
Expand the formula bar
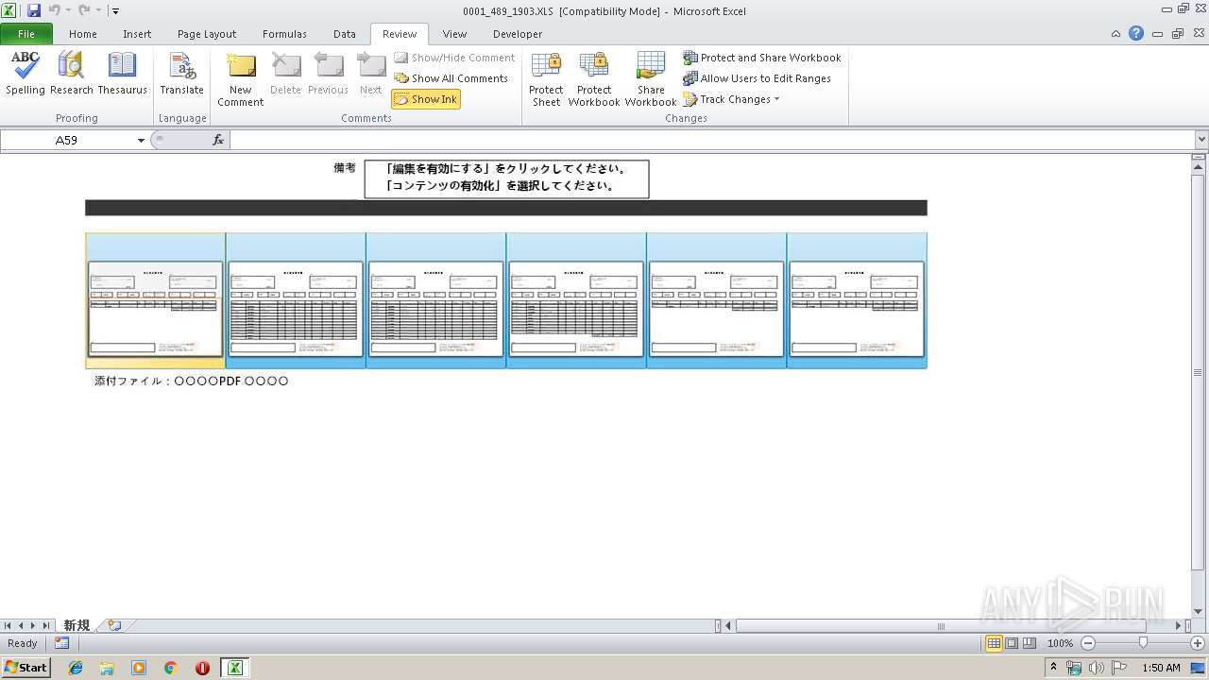[x=1201, y=140]
